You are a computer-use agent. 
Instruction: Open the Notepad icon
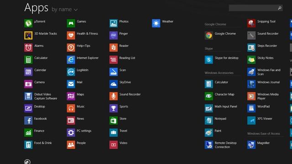point(209,120)
